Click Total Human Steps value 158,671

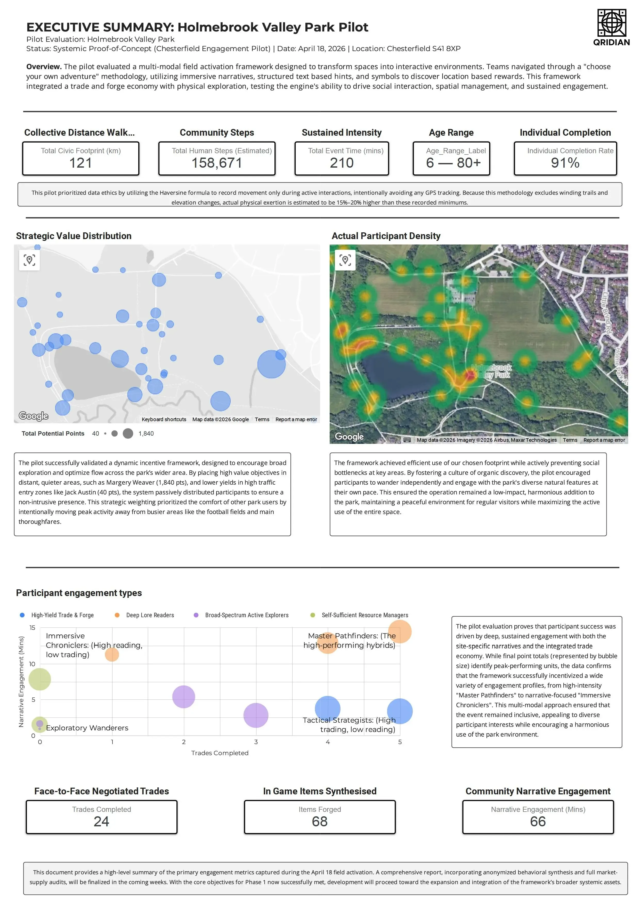pos(217,163)
